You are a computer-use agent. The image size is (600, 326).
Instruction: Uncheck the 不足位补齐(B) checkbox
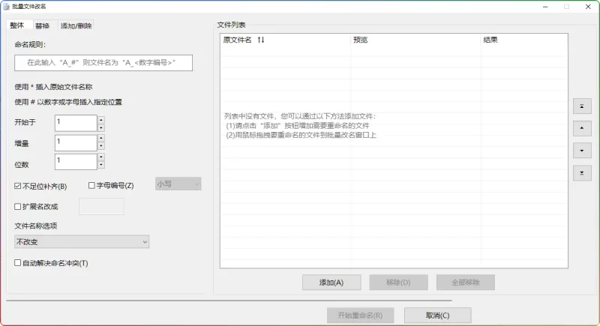pos(17,186)
